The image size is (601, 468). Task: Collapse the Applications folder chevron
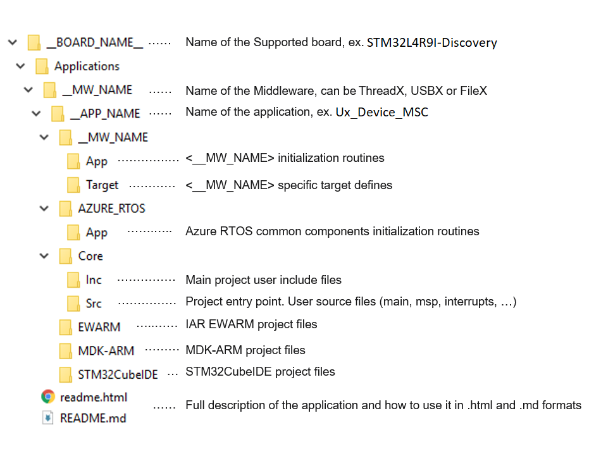(x=20, y=66)
